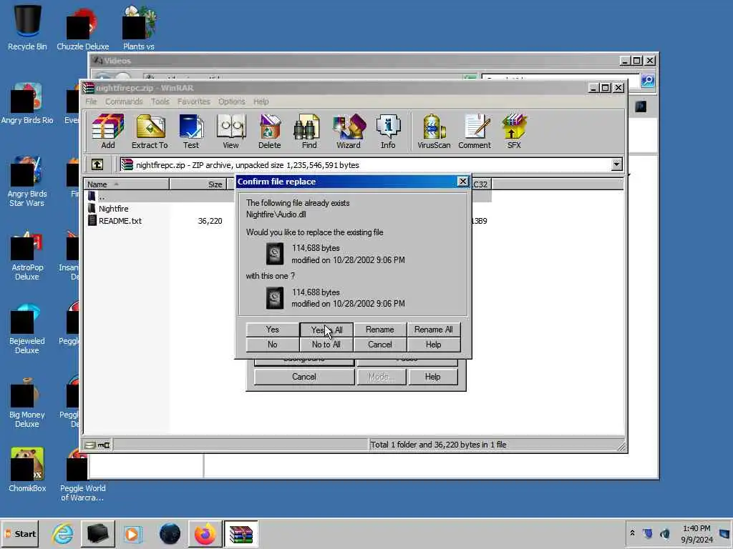Click Cancel in Confirm file replace dialog
Image resolution: width=733 pixels, height=549 pixels.
click(x=379, y=345)
